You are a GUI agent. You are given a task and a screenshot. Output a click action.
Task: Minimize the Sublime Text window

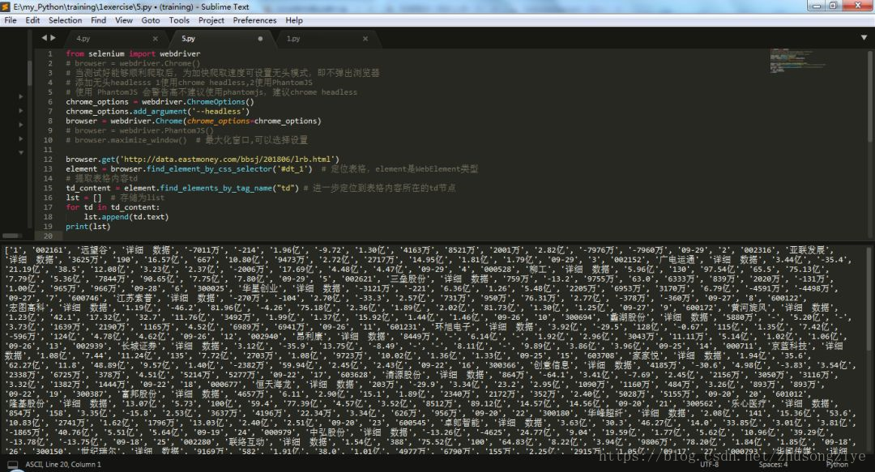click(817, 6)
